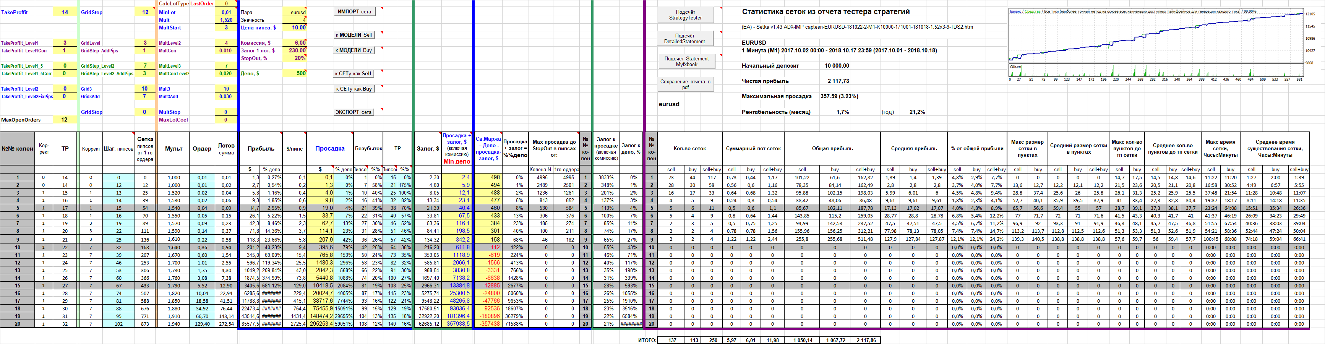This screenshot has width=1325, height=344.
Task: Click the total sell profit 1 050,14
Action: (802, 341)
